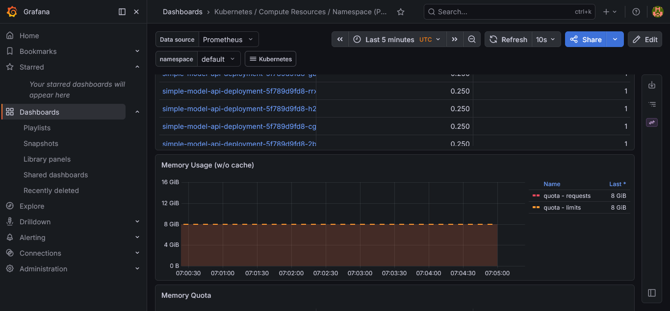Open Home in the sidebar
The width and height of the screenshot is (670, 311).
point(29,36)
